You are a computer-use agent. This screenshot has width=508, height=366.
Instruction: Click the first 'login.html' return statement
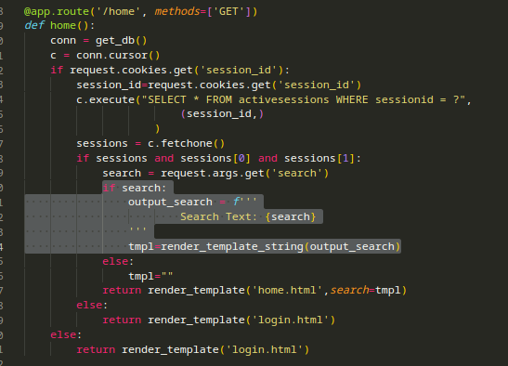(x=218, y=320)
